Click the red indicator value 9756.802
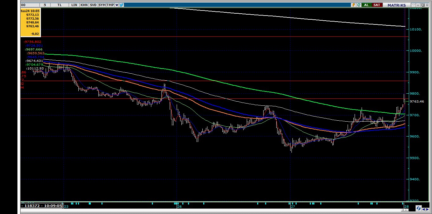Viewport: 432px width, 214px height. 33,42
